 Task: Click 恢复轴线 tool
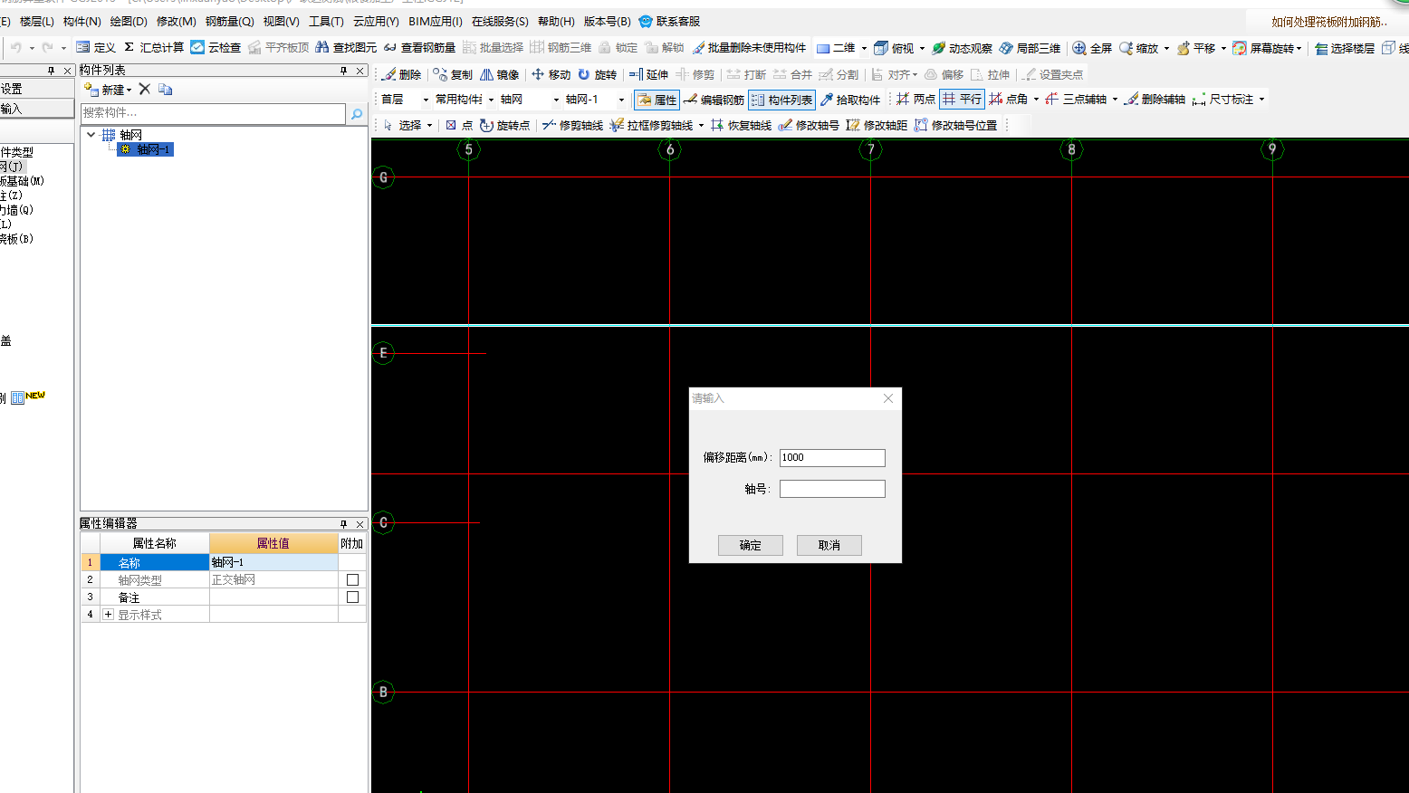pos(741,125)
